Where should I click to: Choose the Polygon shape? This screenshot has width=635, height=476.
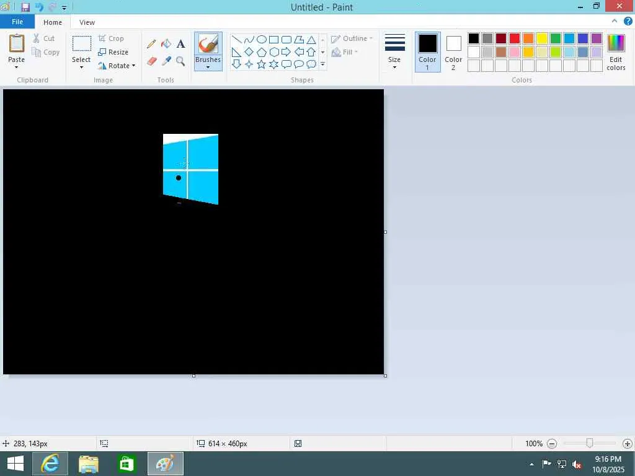pos(299,39)
